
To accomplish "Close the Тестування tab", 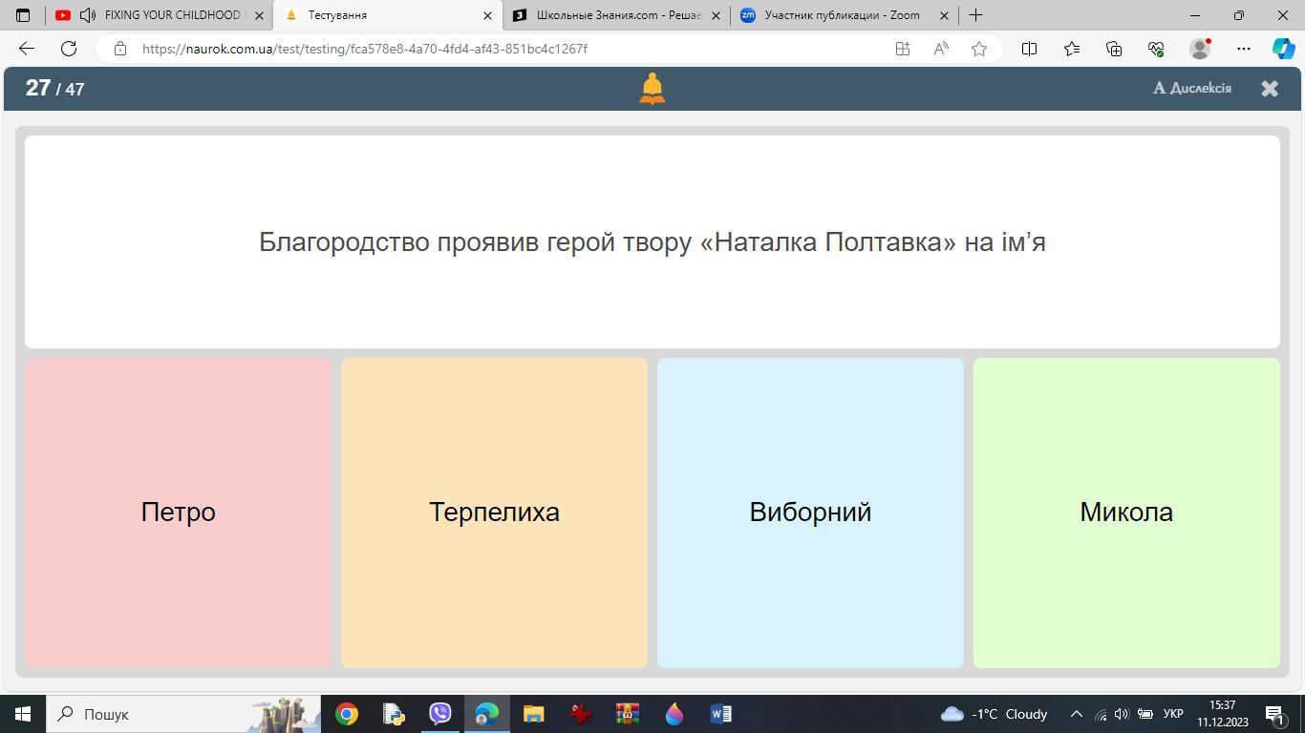I will (487, 15).
